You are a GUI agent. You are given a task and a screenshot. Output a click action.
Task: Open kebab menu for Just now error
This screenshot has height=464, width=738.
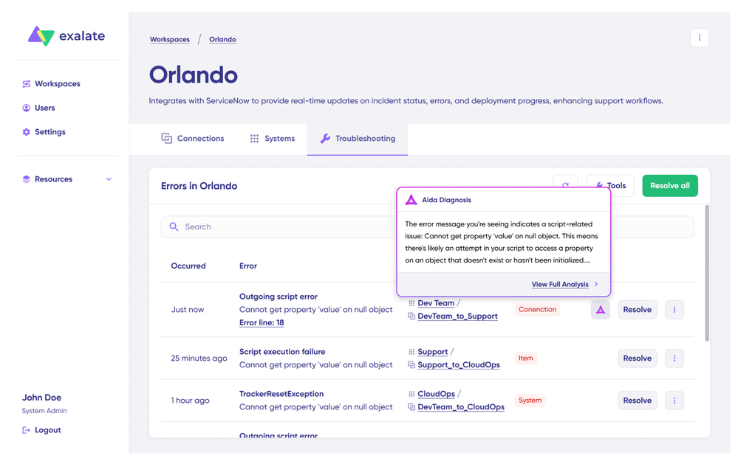[674, 310]
